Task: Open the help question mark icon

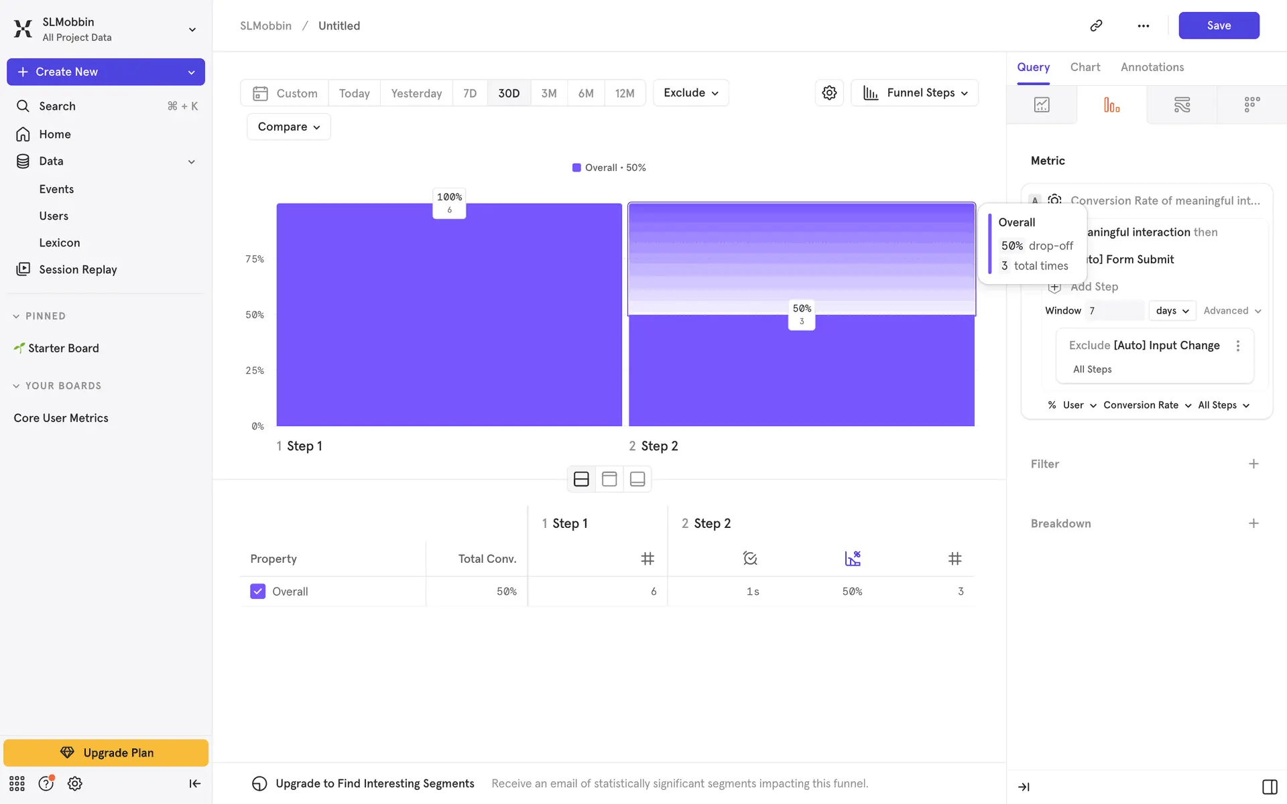Action: point(46,783)
